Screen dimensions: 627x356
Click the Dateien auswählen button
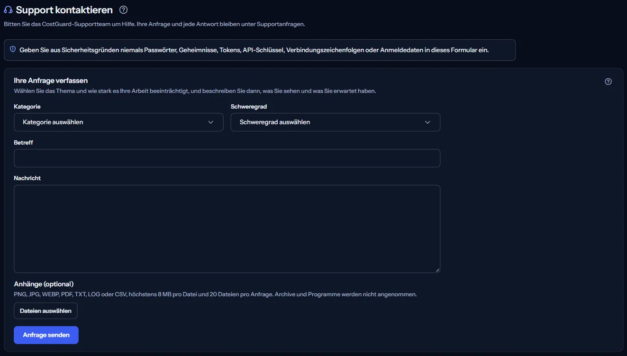coord(46,311)
